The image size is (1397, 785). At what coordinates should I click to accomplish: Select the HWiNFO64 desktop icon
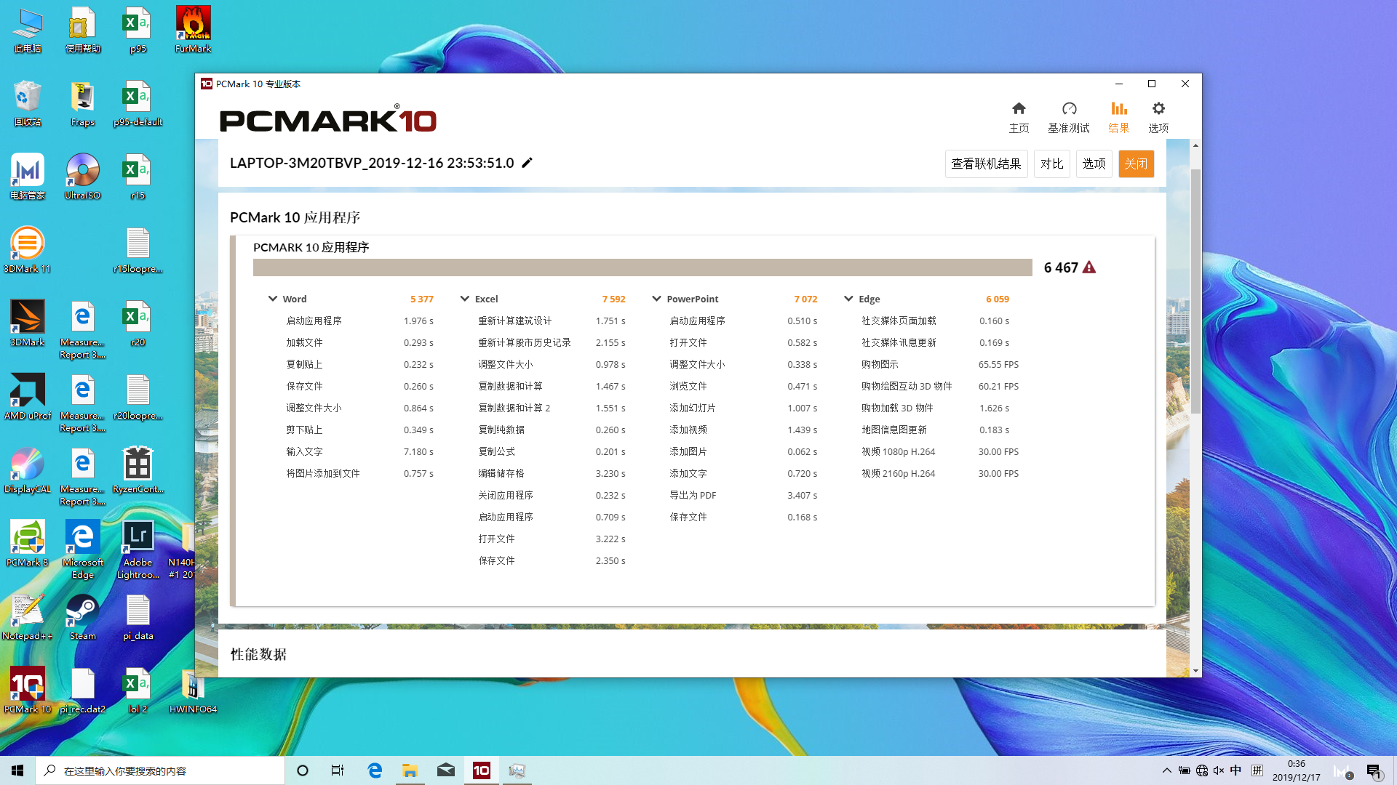pyautogui.click(x=193, y=691)
